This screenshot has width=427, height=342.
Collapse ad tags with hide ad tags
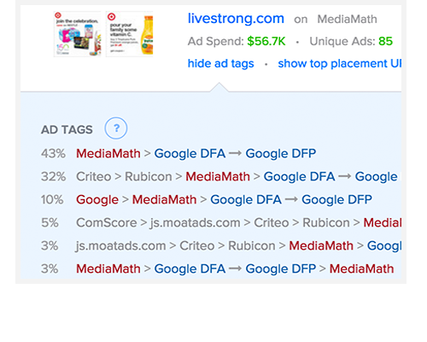220,63
